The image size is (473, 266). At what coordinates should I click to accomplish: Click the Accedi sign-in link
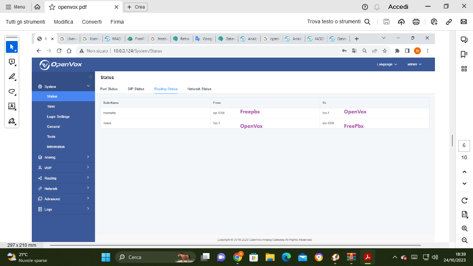click(x=398, y=7)
